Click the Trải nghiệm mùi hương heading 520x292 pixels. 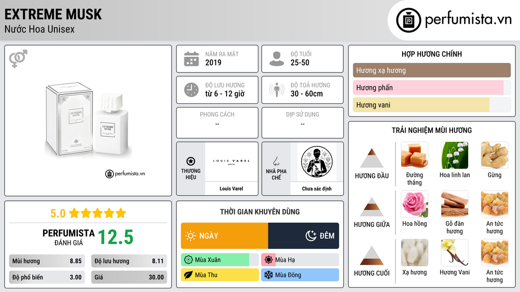point(432,130)
